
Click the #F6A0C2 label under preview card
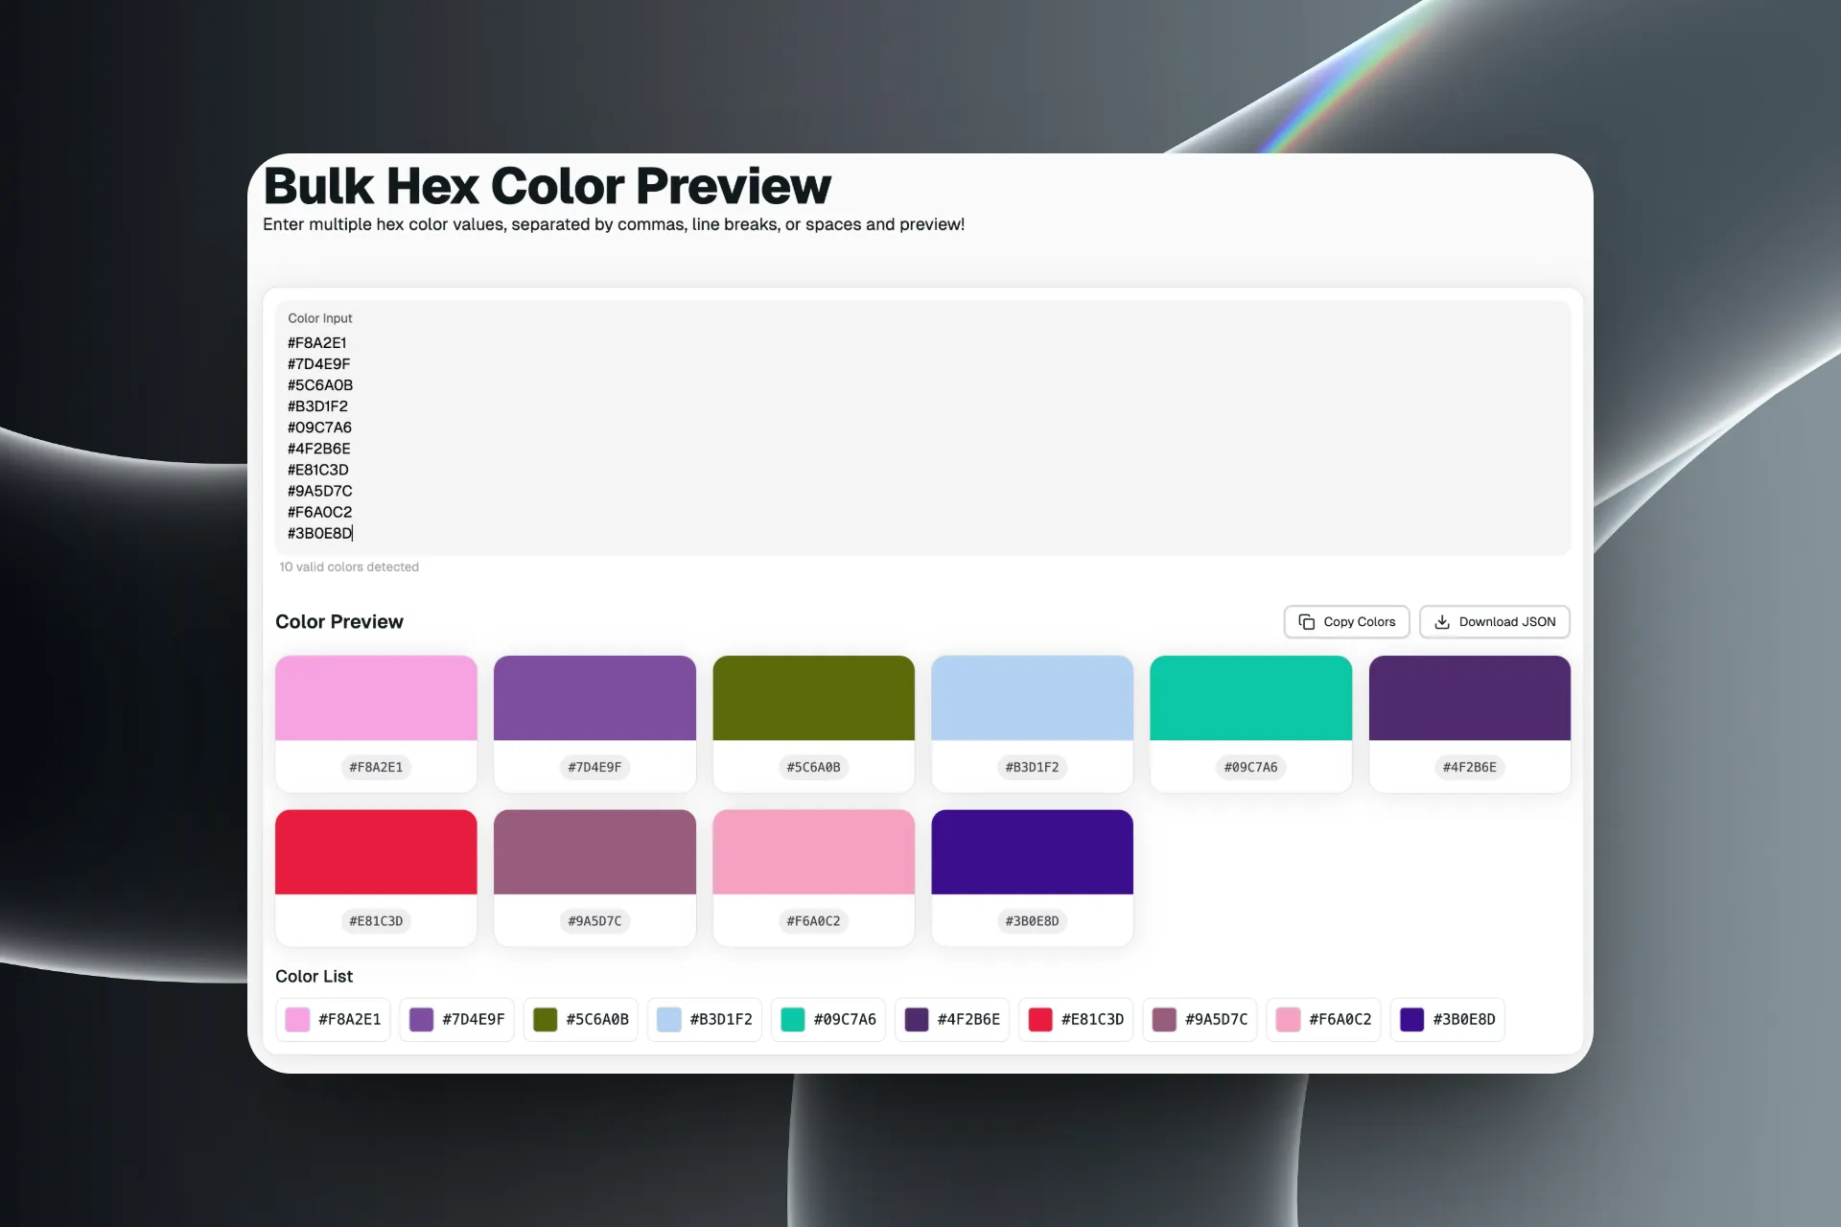[813, 921]
